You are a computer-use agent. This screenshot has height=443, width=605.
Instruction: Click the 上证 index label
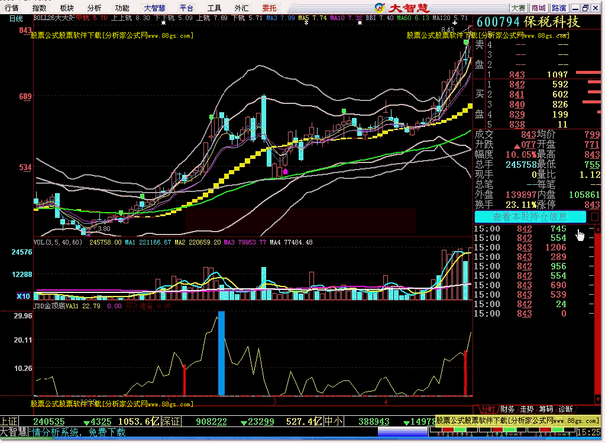click(x=9, y=421)
